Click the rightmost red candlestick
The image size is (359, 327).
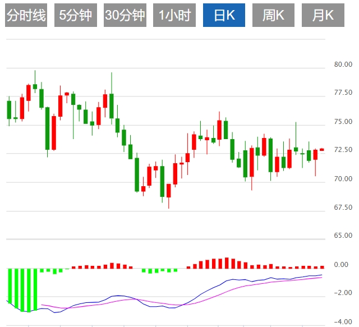click(x=322, y=149)
